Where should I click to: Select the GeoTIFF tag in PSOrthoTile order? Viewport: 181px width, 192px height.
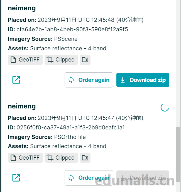click(x=25, y=158)
